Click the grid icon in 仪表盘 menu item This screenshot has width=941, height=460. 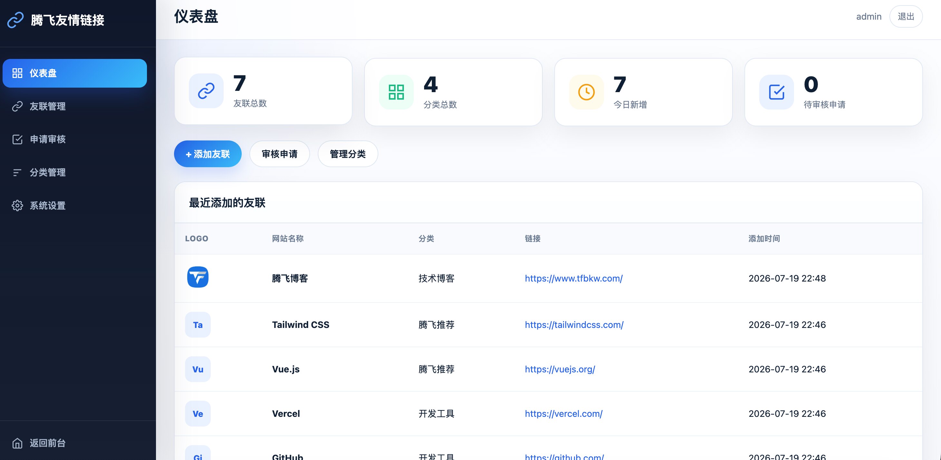pyautogui.click(x=17, y=73)
